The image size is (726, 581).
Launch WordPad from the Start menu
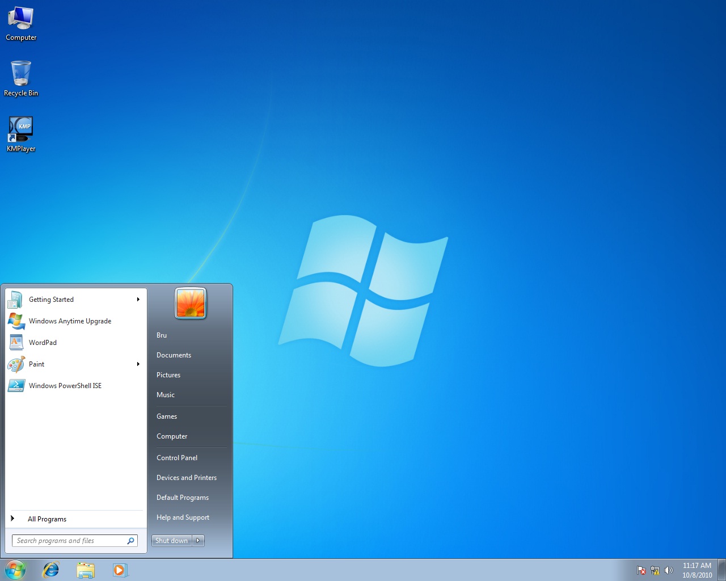(43, 343)
